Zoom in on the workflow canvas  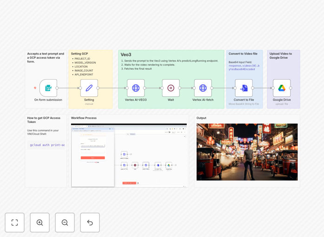pyautogui.click(x=40, y=223)
